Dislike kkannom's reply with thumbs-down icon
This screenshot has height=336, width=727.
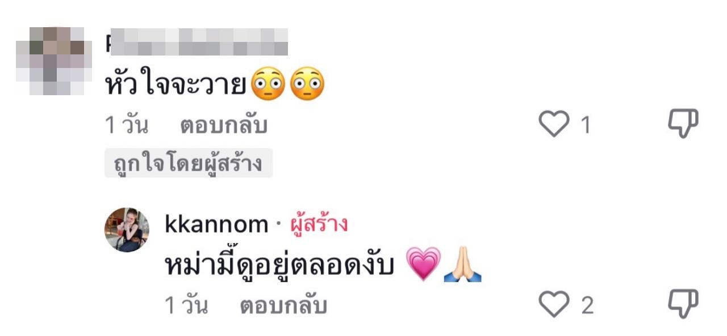point(683,305)
